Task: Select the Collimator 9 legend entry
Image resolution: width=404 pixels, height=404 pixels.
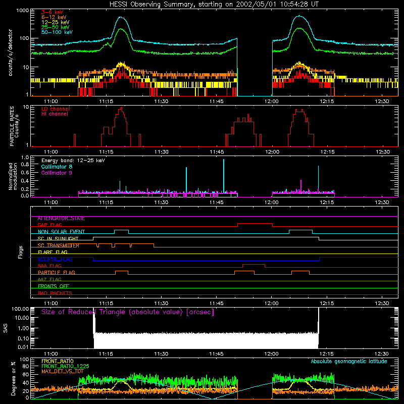Action: coord(57,173)
